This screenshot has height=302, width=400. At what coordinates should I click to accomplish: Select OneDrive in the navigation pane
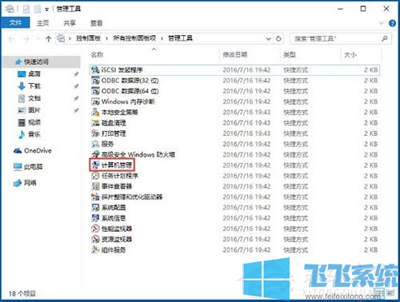coord(38,151)
